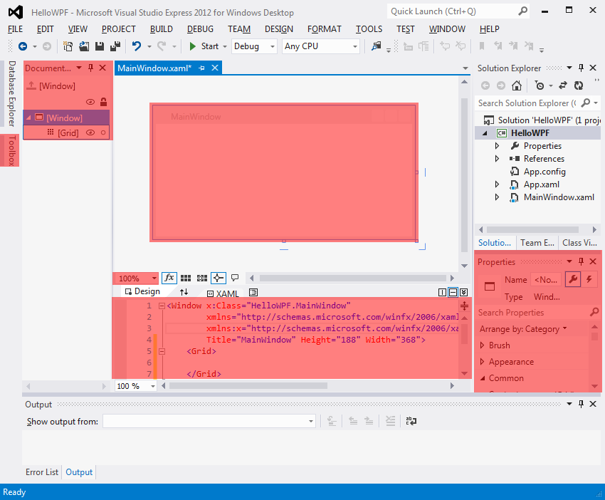This screenshot has height=500, width=605.
Task: Switch to the Error List tab
Action: pyautogui.click(x=41, y=472)
